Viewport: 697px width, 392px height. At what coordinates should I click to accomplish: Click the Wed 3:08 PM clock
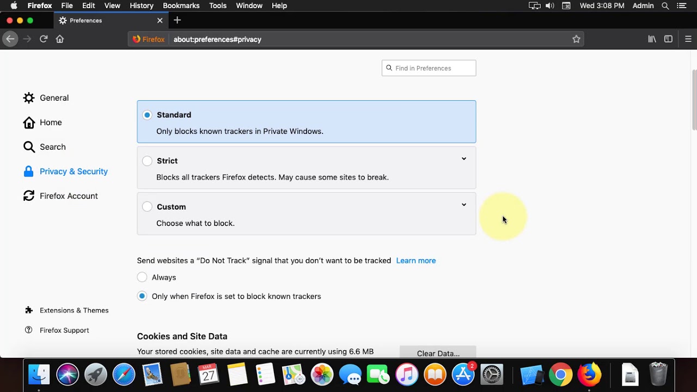(x=602, y=5)
